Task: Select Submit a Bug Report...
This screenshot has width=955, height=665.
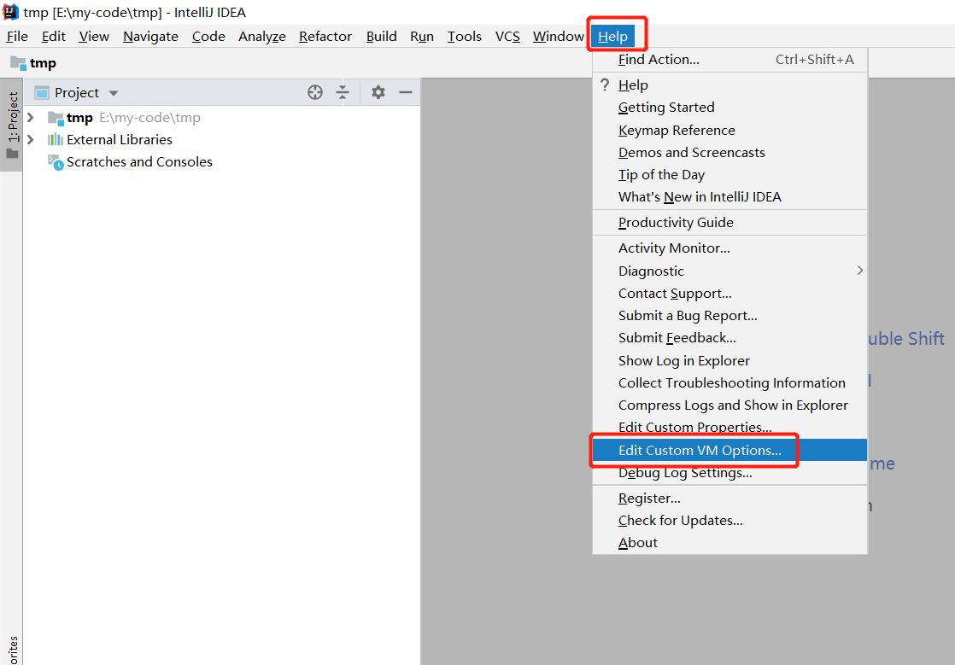Action: coord(729,316)
